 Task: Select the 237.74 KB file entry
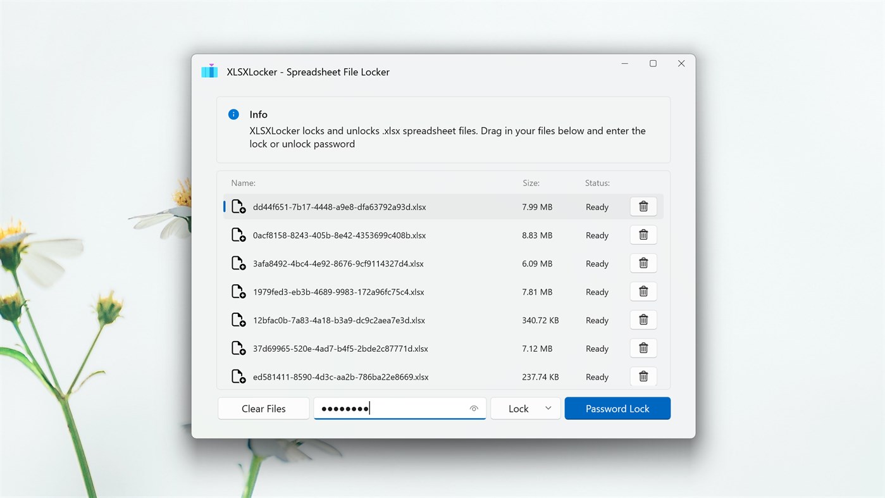540,377
